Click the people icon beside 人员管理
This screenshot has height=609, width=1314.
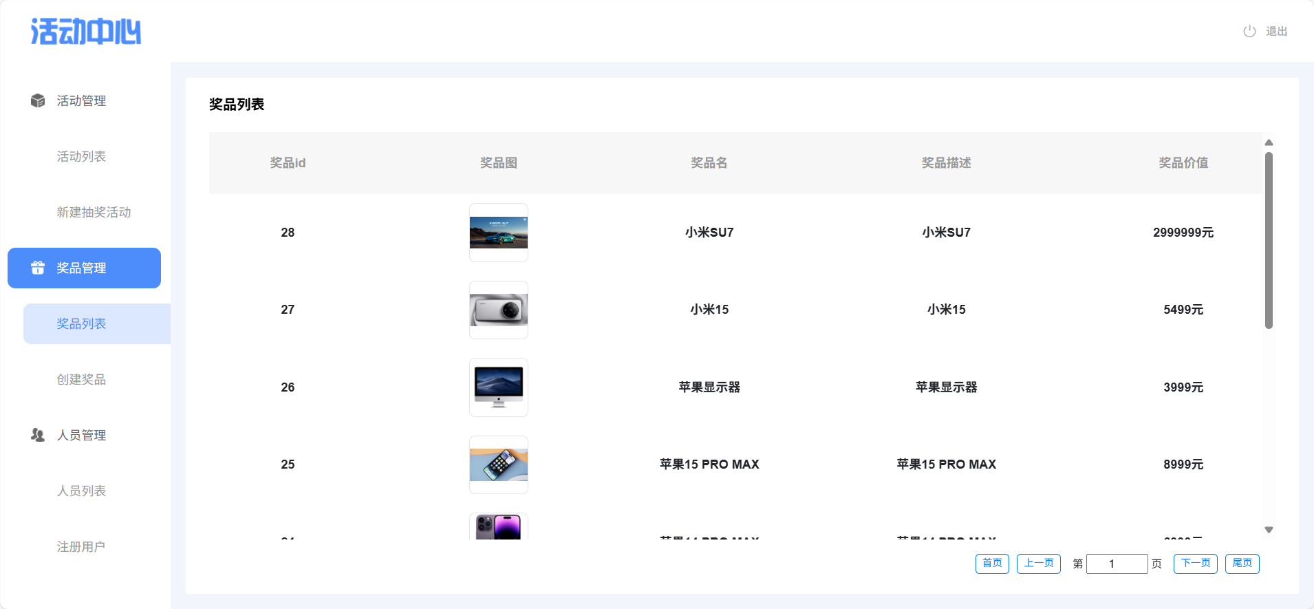click(38, 435)
